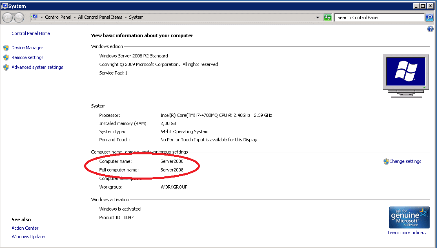The width and height of the screenshot is (437, 248).
Task: Open Remote settings link
Action: point(27,57)
